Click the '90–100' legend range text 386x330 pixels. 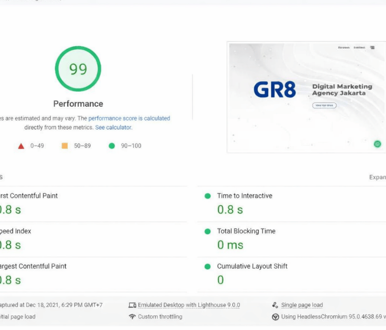131,146
